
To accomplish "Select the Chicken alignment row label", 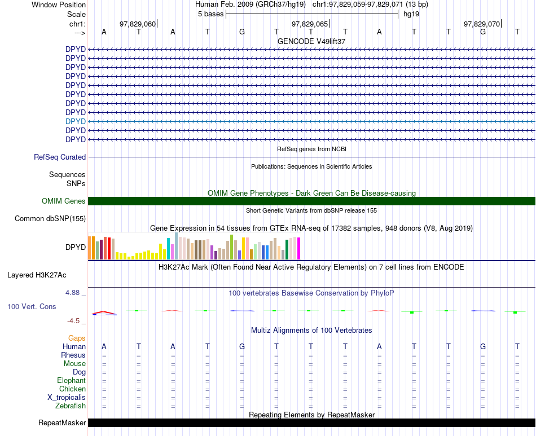I will [x=72, y=389].
